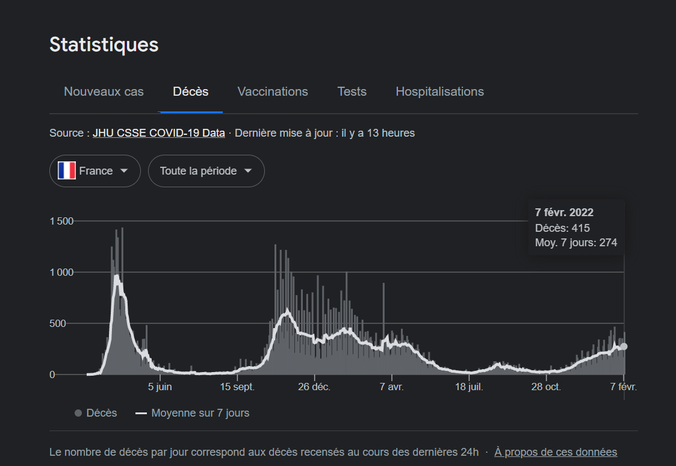Open the Toute la période dropdown arrow
676x466 pixels.
tap(248, 171)
